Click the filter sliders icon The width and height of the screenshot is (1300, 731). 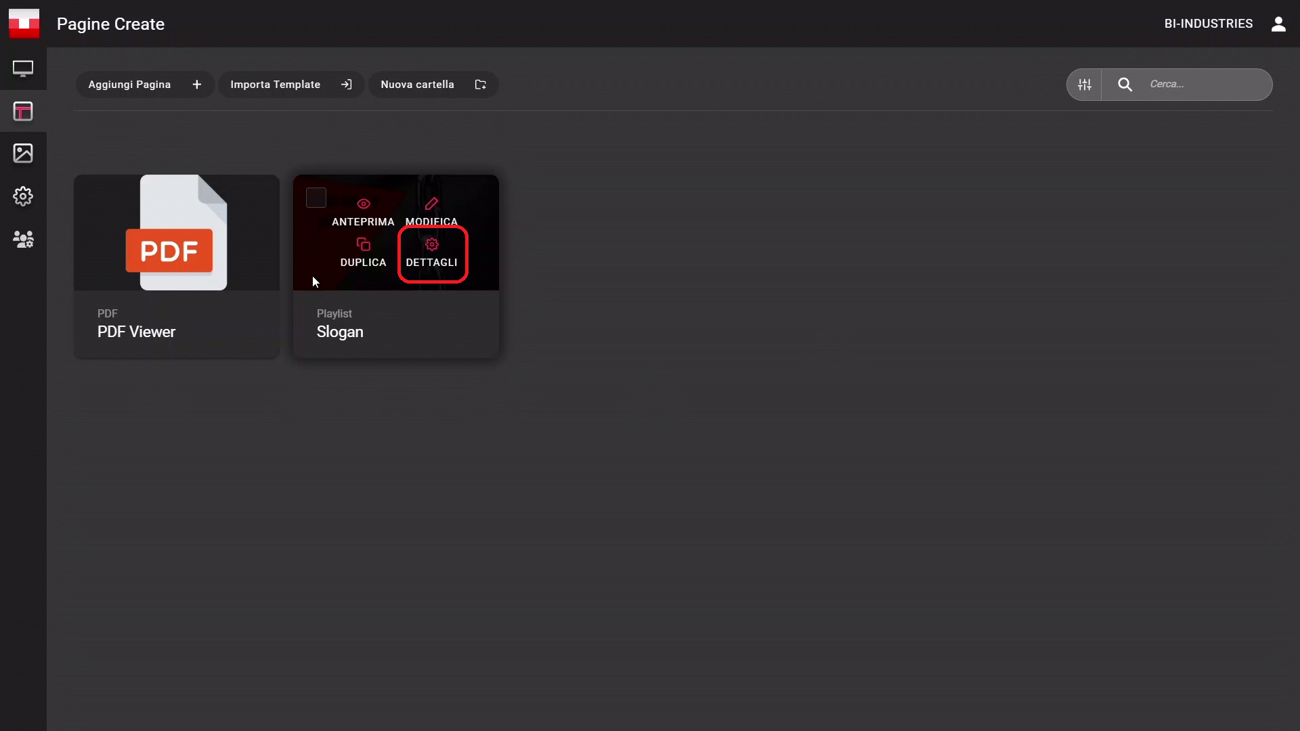tap(1085, 85)
